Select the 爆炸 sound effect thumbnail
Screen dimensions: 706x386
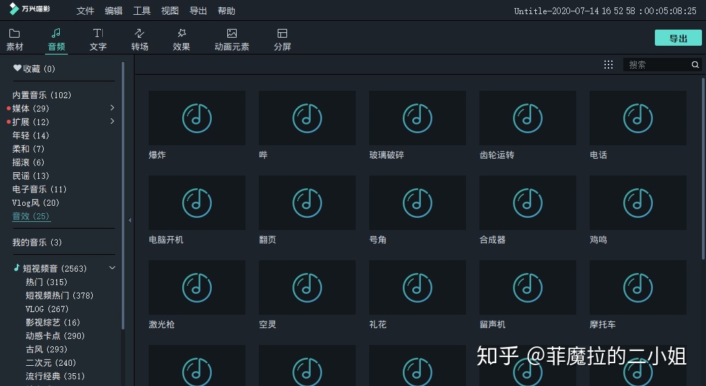(x=197, y=118)
